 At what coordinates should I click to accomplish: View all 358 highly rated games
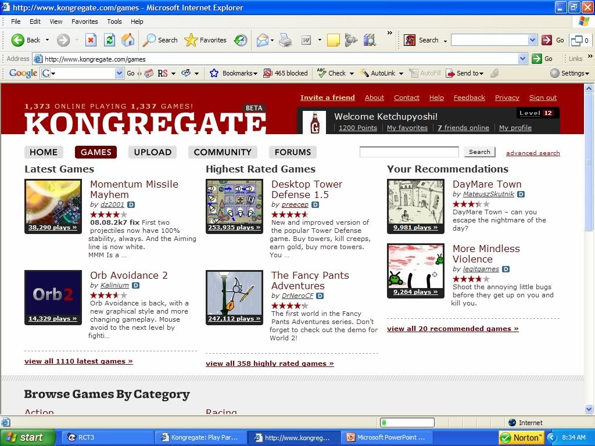click(x=270, y=364)
